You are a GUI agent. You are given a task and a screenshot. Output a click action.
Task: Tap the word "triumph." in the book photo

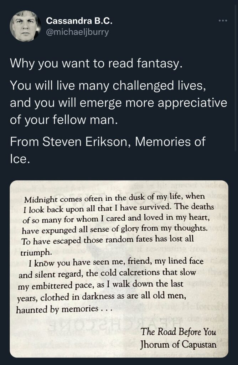pyautogui.click(x=35, y=252)
